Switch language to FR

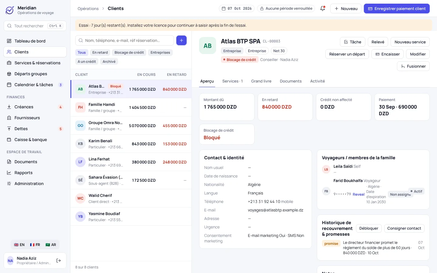click(35, 245)
